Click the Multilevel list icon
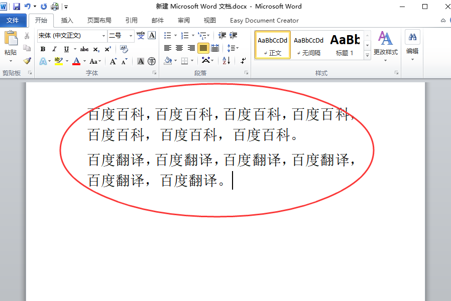451x301 pixels. coord(202,35)
